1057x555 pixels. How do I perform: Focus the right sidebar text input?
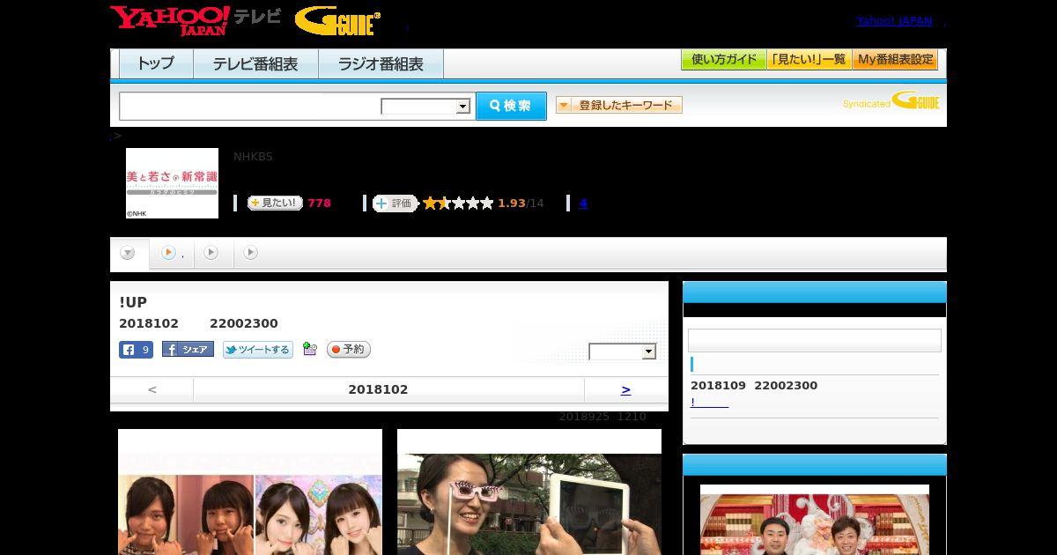[815, 341]
